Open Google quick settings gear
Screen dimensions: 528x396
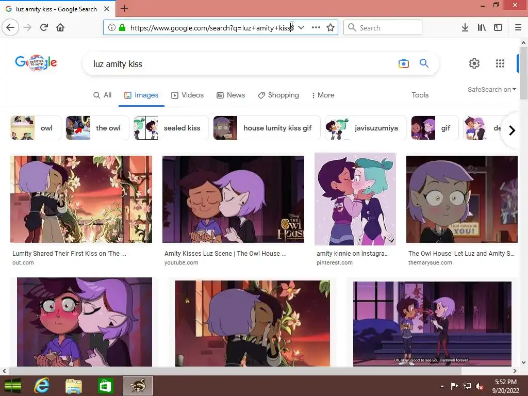click(474, 63)
